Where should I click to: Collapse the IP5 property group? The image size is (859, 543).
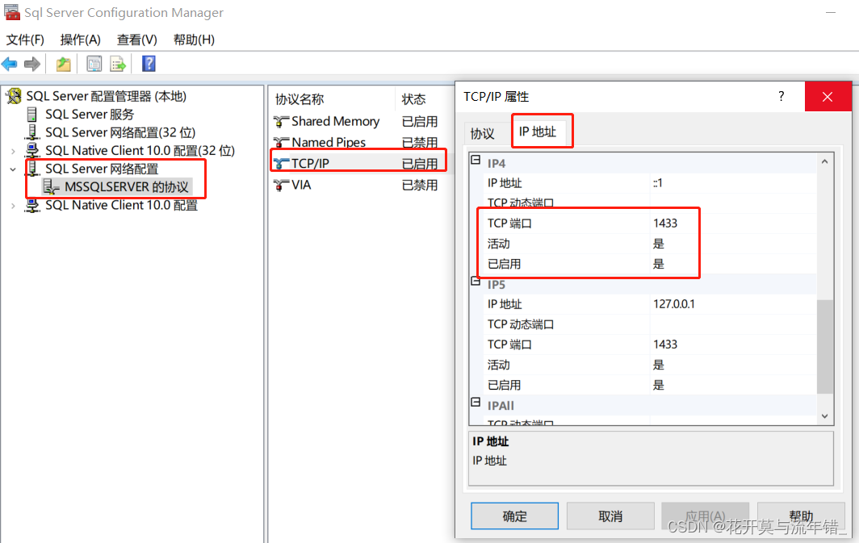pos(476,282)
